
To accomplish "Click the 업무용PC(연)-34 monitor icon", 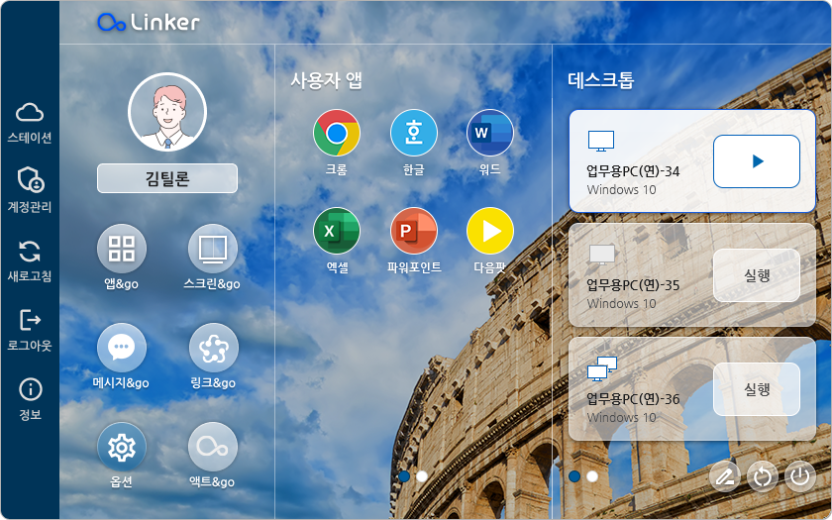I will tap(601, 141).
